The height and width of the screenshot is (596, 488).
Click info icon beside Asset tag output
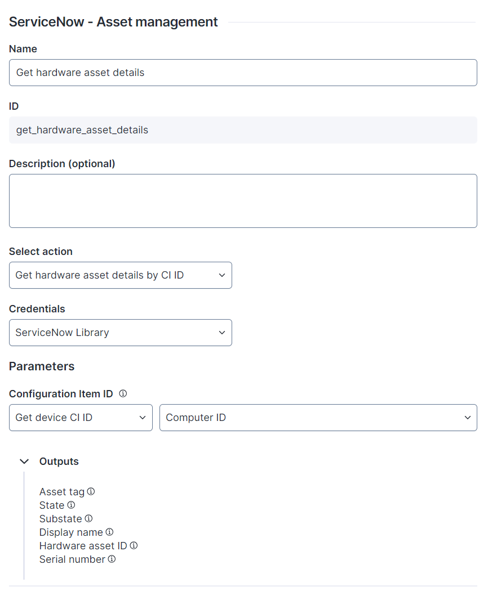click(91, 491)
